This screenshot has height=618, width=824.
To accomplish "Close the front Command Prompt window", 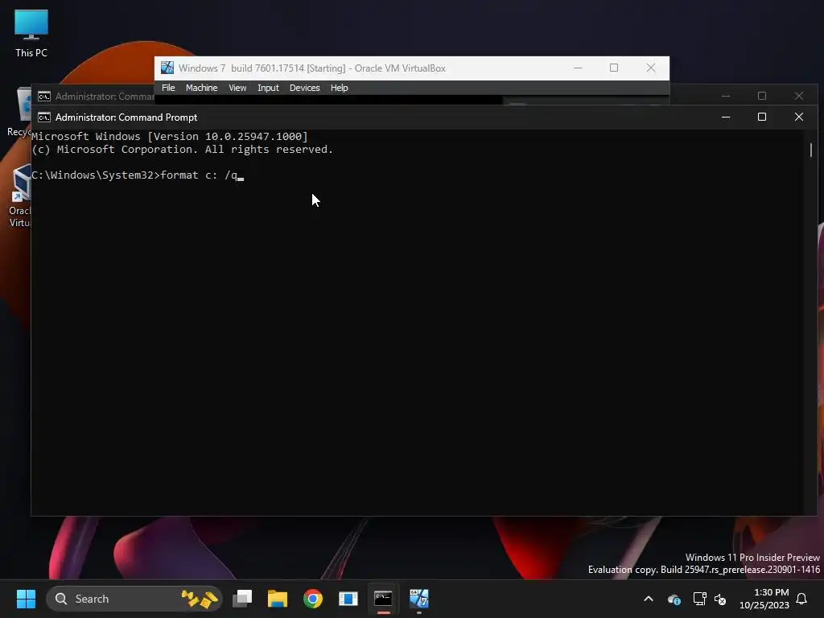I will click(x=799, y=117).
